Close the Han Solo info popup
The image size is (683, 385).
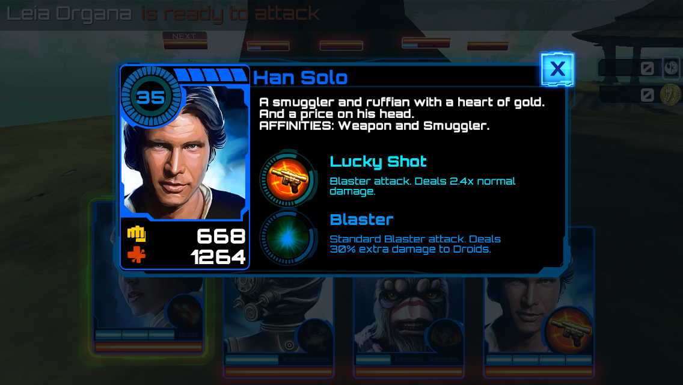point(557,69)
